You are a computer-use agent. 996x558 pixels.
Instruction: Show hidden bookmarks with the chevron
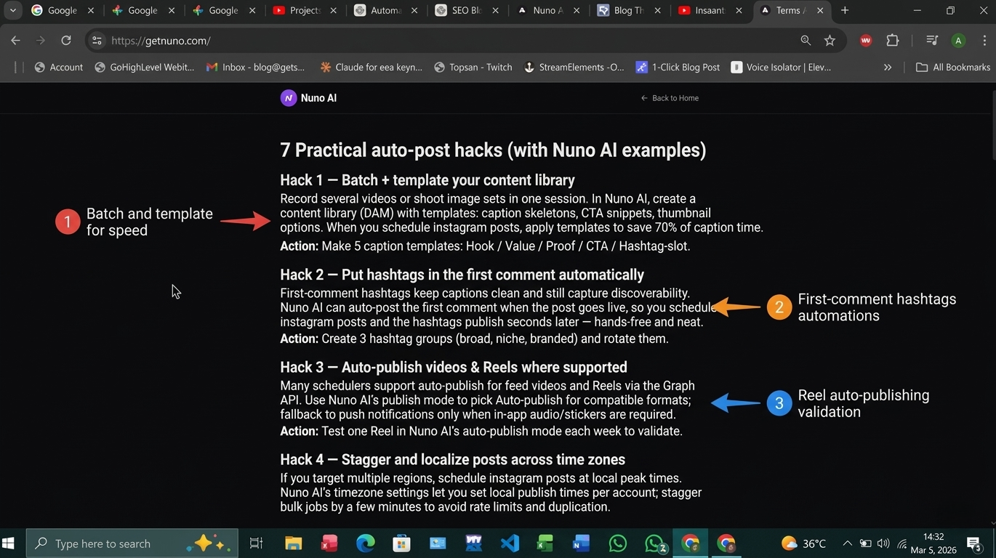point(887,68)
